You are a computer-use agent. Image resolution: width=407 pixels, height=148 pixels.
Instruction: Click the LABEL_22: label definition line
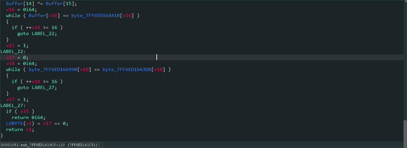pyautogui.click(x=13, y=51)
